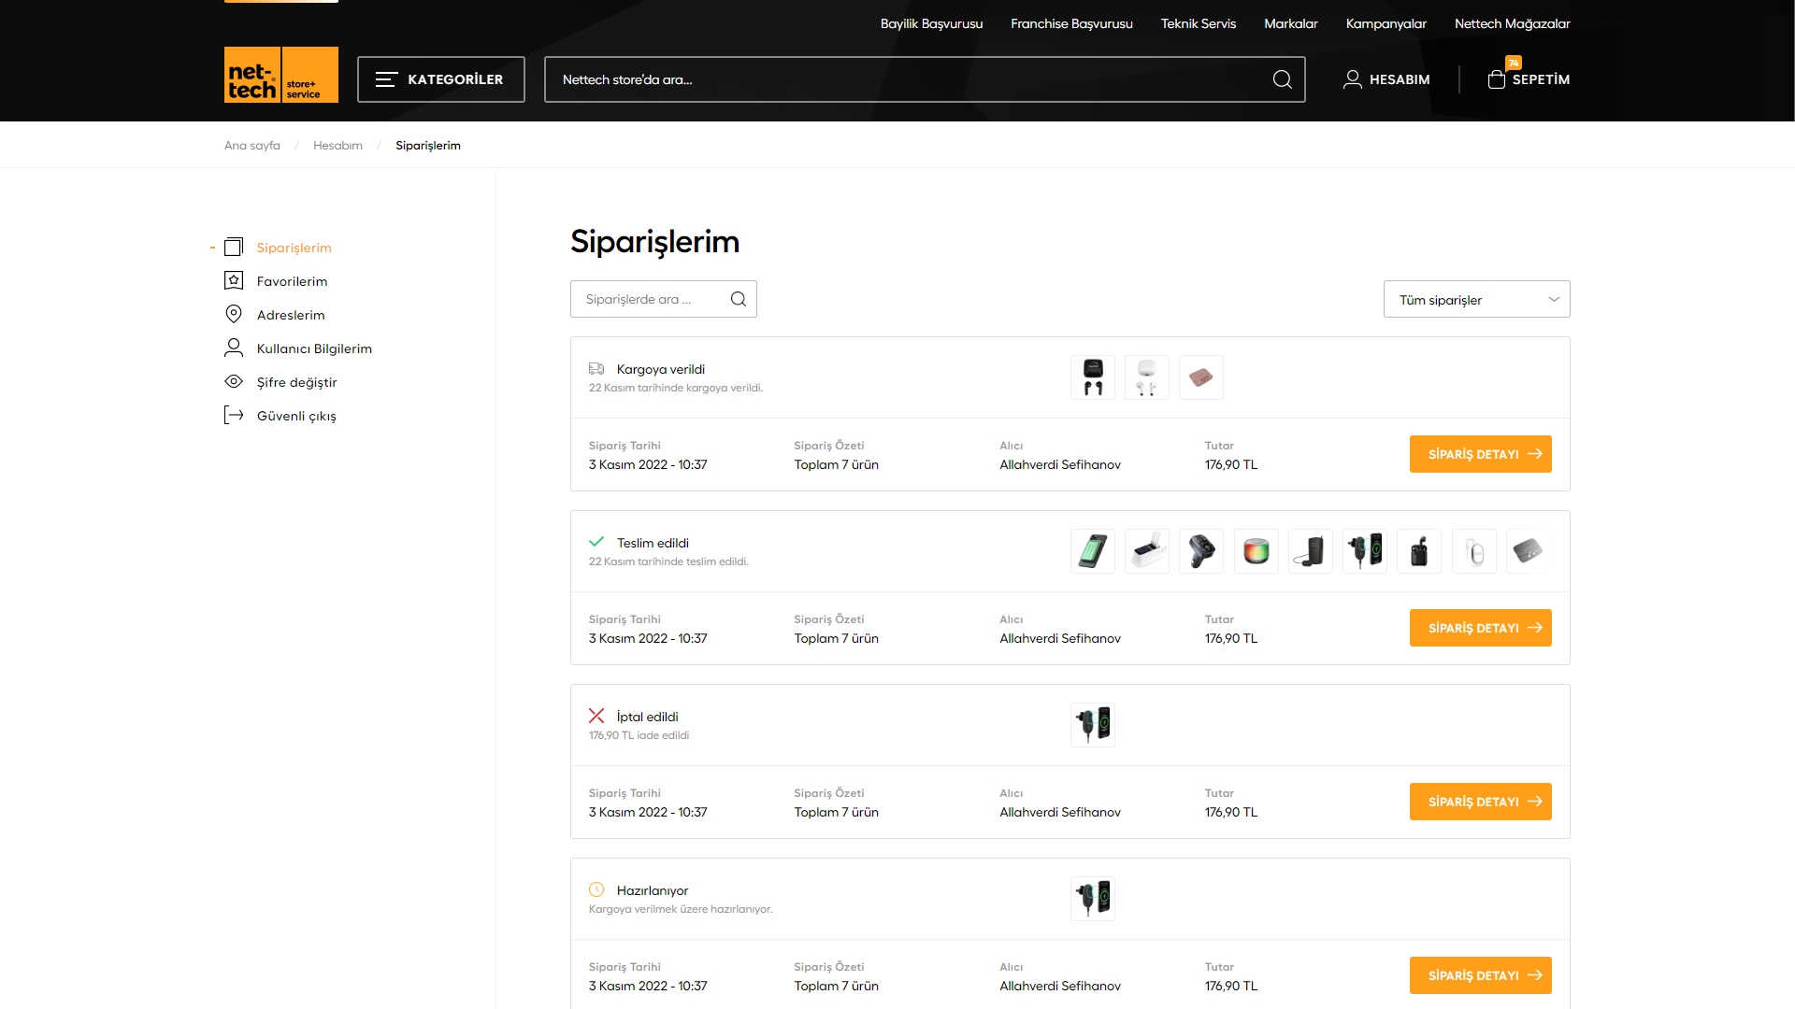This screenshot has width=1795, height=1009.
Task: Open white mouse thumbnail in delivered order
Action: coord(1474,551)
